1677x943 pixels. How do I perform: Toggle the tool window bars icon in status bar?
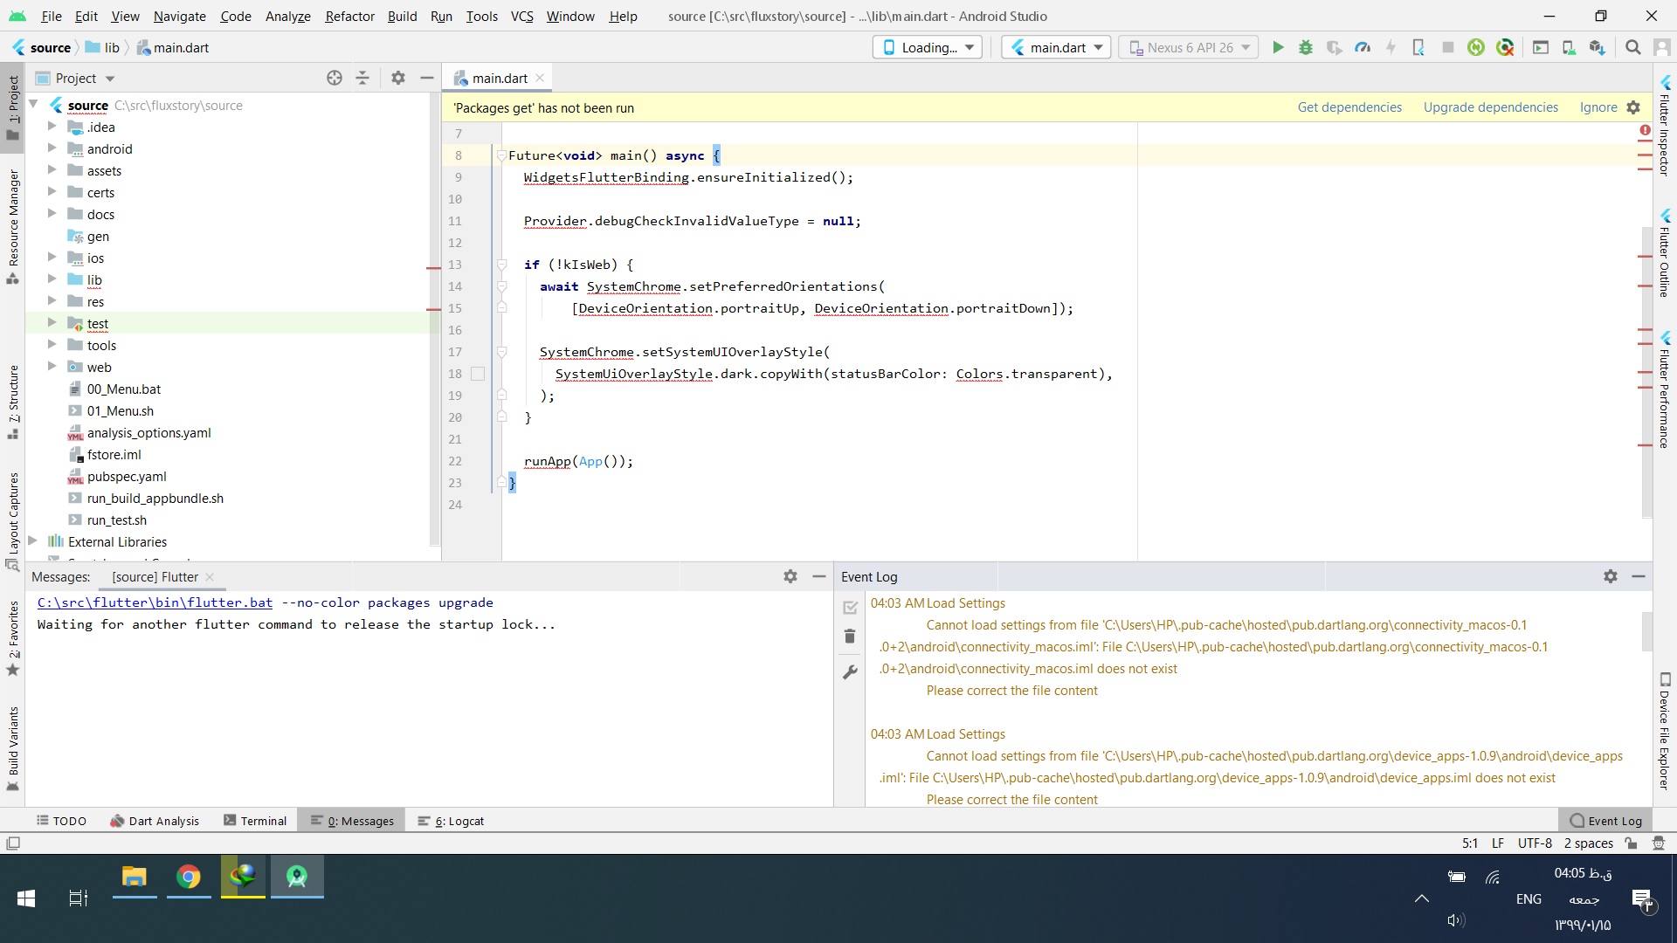point(13,843)
